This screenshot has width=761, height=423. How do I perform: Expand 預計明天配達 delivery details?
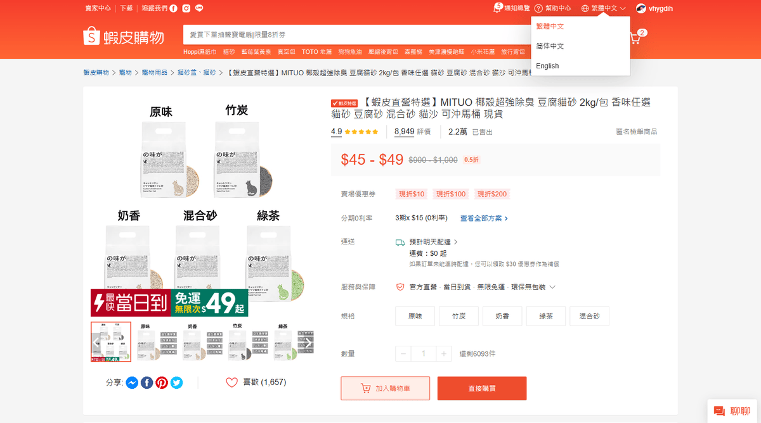click(x=433, y=242)
